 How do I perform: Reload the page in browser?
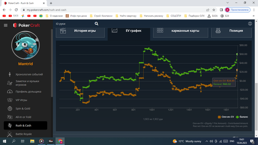(x=16, y=10)
